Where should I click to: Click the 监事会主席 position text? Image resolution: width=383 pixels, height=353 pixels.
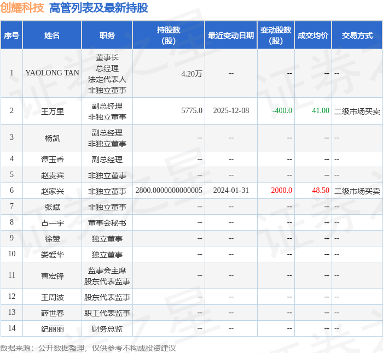click(107, 270)
